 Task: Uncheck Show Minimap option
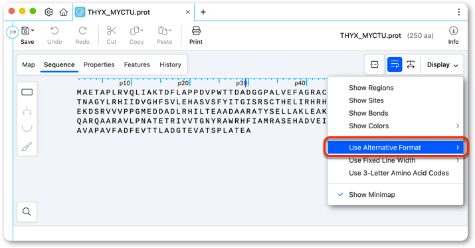point(396,195)
